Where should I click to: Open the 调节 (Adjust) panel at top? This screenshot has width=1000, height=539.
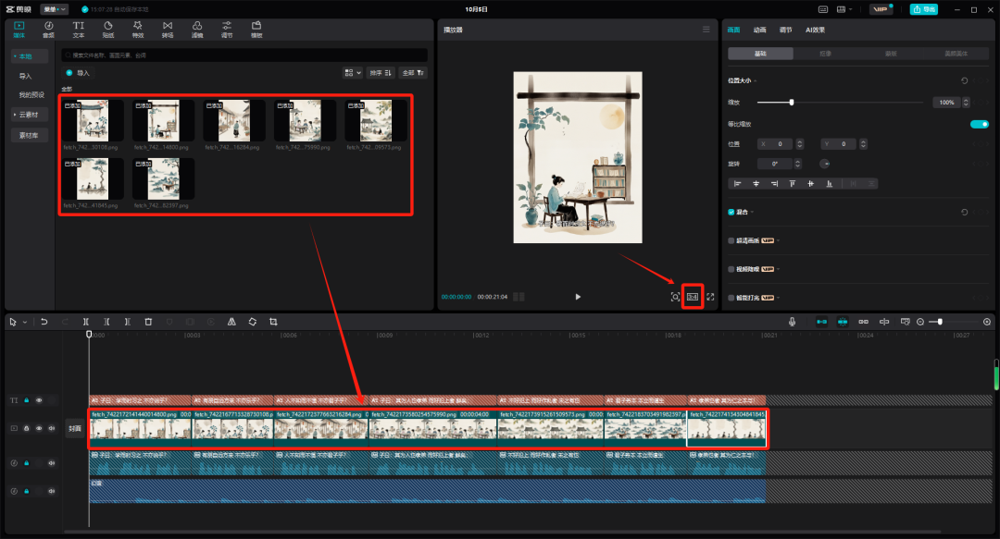(x=227, y=30)
